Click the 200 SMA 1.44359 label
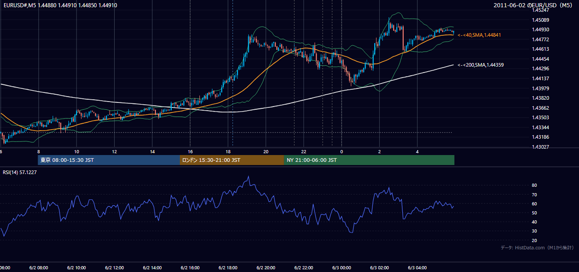579x272 pixels. tap(481, 65)
